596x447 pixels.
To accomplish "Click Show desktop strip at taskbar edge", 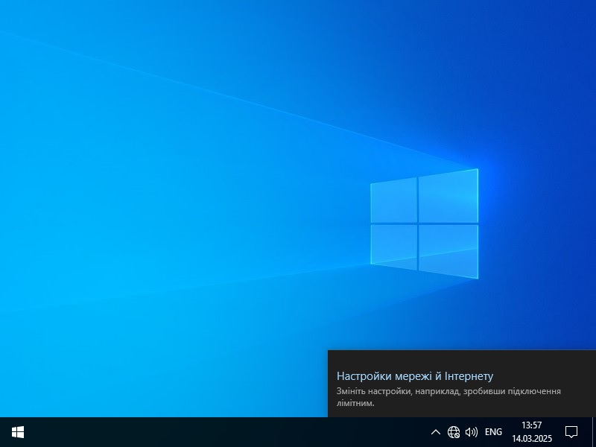I will click(594, 432).
